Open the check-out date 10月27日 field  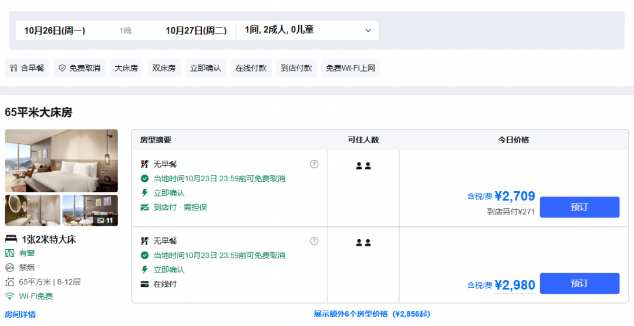[196, 30]
